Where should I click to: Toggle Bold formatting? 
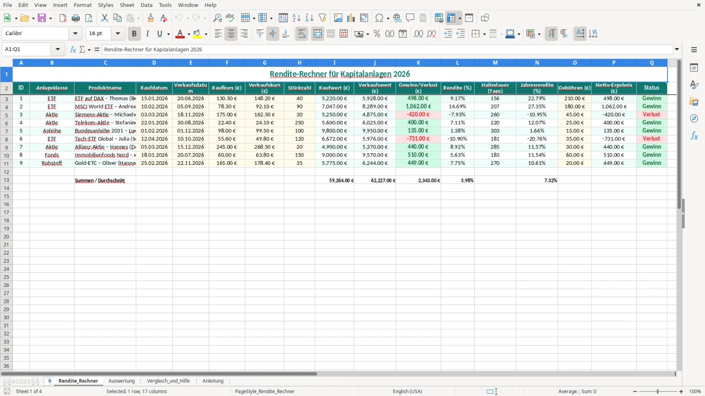pos(135,34)
